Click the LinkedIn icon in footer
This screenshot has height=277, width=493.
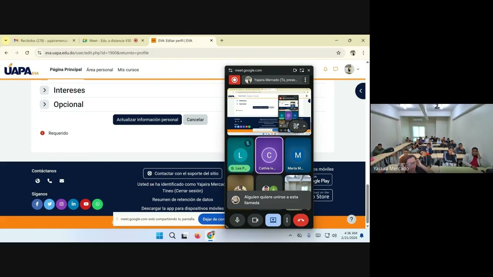(74, 204)
